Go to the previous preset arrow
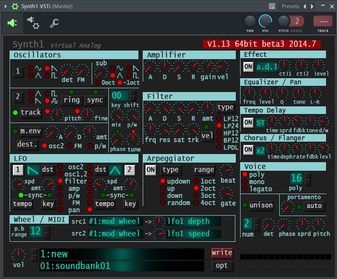 click(x=305, y=7)
